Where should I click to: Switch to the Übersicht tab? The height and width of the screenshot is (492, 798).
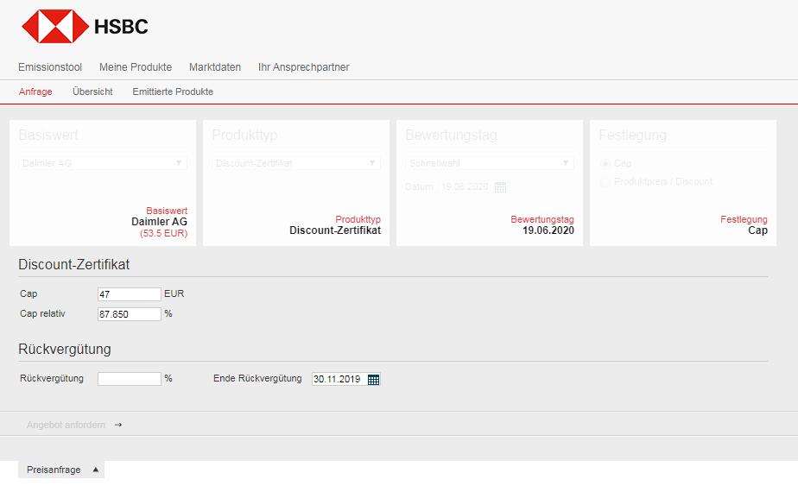(x=92, y=91)
